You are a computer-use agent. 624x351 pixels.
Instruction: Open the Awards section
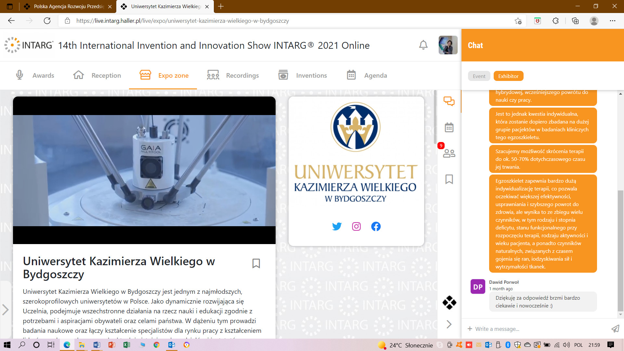(x=35, y=75)
